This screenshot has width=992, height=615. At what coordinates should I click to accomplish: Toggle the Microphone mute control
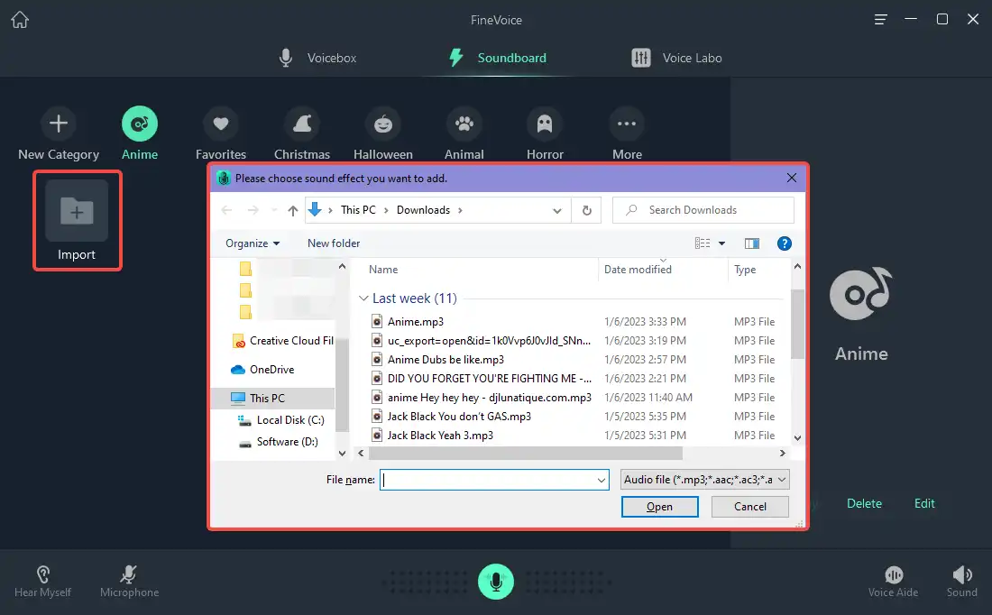tap(129, 582)
